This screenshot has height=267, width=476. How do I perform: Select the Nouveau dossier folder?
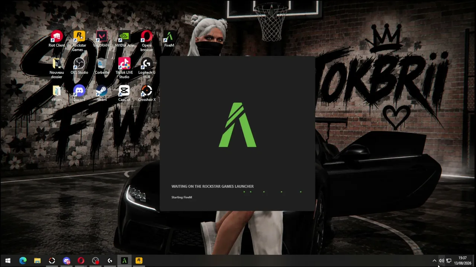57,69
